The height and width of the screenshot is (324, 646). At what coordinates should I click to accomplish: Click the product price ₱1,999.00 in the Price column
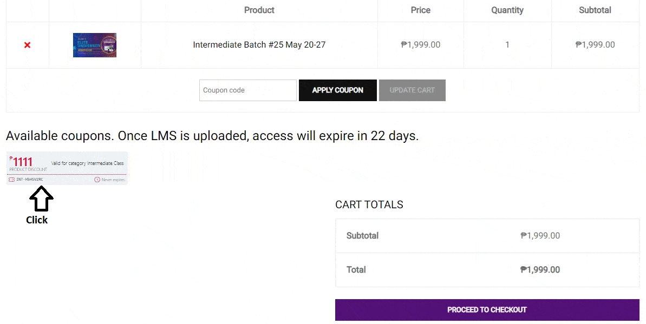click(420, 45)
